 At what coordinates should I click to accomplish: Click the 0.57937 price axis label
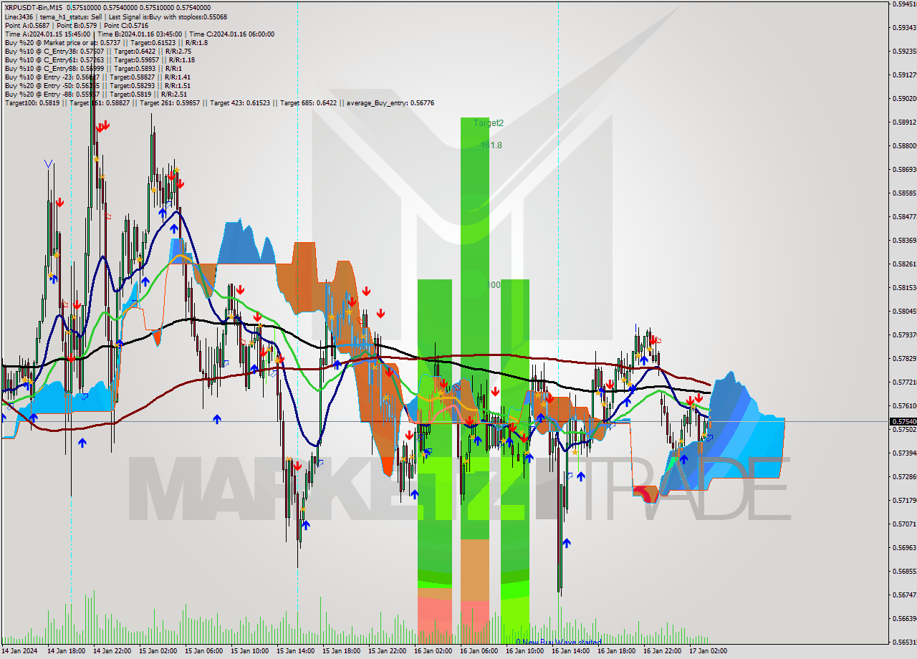905,335
